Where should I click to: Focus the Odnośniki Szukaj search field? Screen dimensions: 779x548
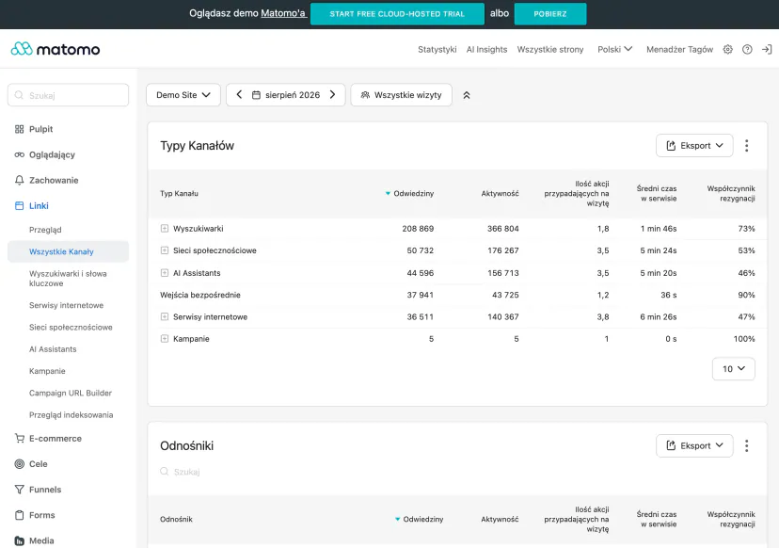pos(186,472)
